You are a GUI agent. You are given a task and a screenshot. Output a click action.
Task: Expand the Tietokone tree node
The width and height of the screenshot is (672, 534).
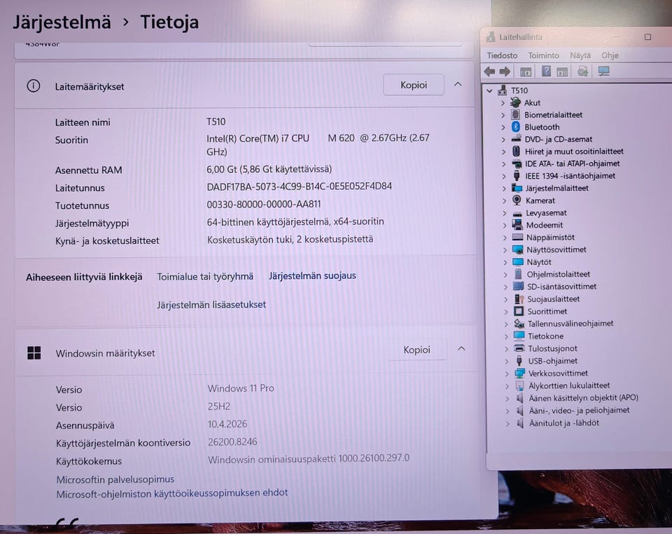pos(506,336)
